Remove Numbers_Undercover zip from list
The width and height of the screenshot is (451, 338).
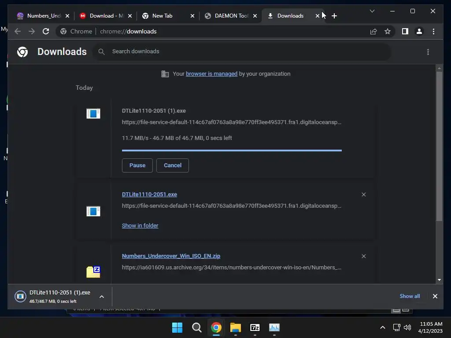[x=363, y=256]
